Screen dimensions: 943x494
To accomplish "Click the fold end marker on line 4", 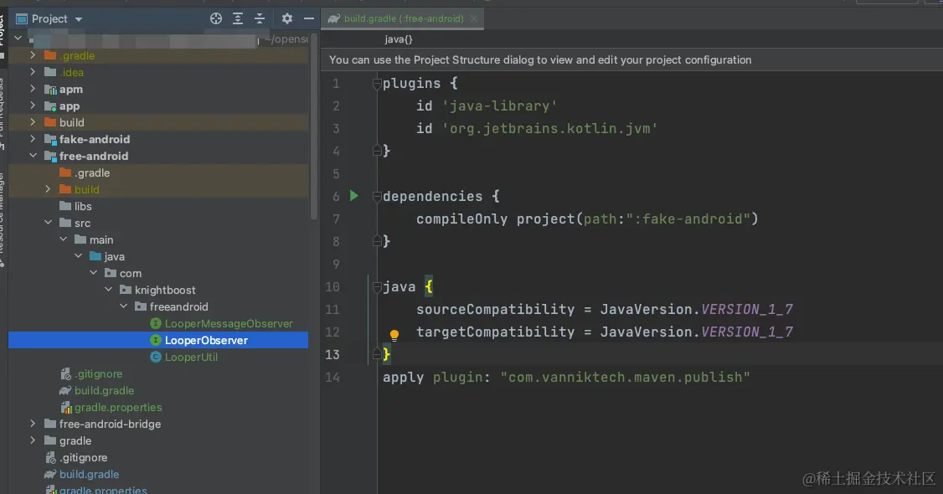I will 377,151.
